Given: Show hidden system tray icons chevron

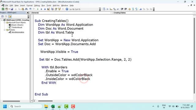Looking at the screenshot, I should (153, 106).
